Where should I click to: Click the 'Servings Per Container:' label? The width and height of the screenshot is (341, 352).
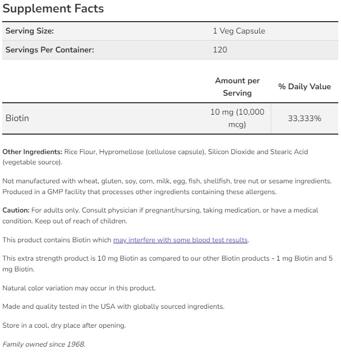[50, 50]
